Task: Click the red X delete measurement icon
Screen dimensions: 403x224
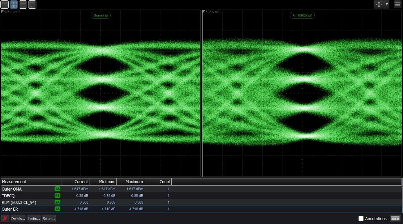Action: 5,219
